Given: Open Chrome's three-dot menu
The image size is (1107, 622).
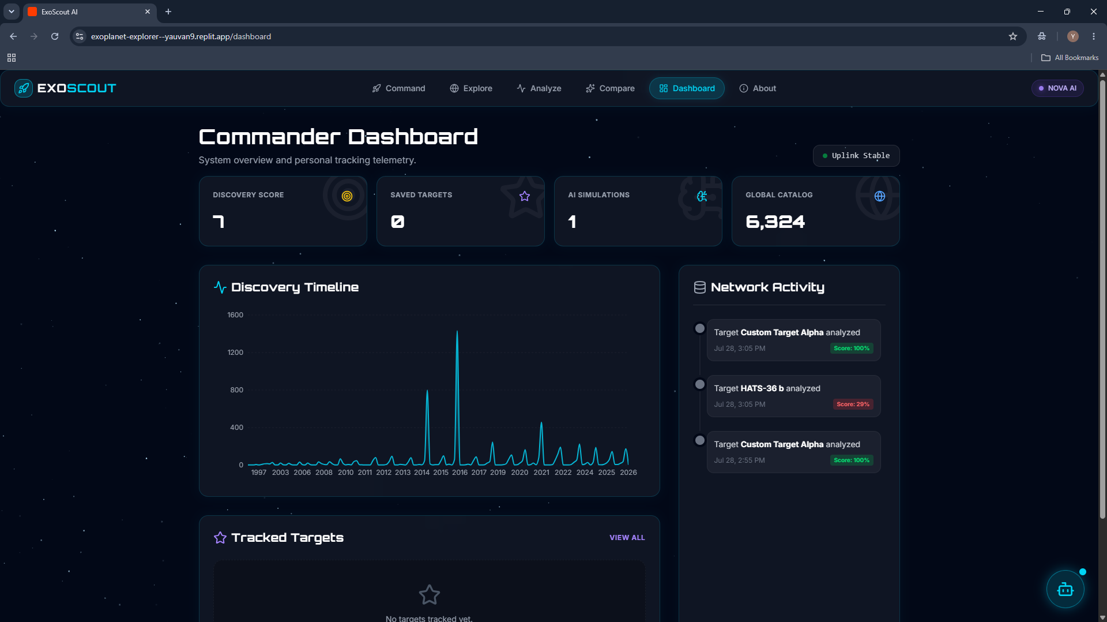Looking at the screenshot, I should click(x=1093, y=36).
